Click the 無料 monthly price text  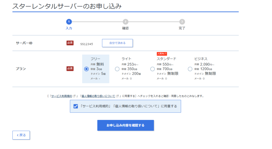(x=100, y=64)
